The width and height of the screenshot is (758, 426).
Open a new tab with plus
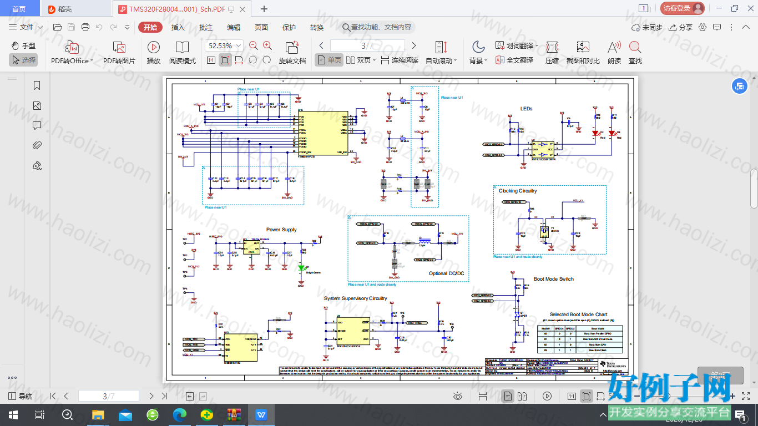pyautogui.click(x=264, y=9)
